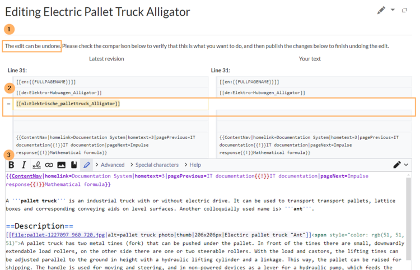Click the page edit pencil icon at top
The image size is (420, 270).
point(381,10)
